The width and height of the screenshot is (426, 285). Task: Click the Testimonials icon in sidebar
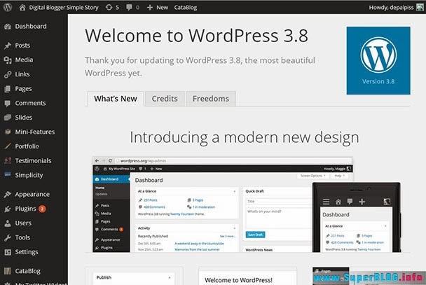coord(8,160)
